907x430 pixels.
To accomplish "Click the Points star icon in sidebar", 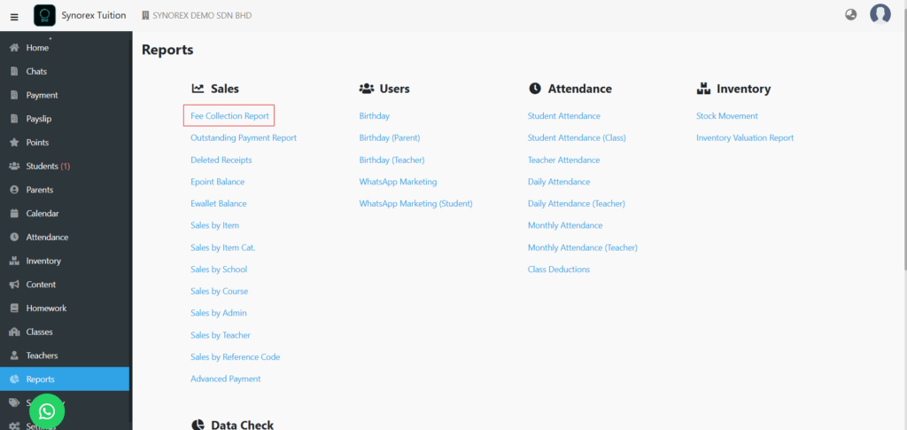I will coord(14,143).
